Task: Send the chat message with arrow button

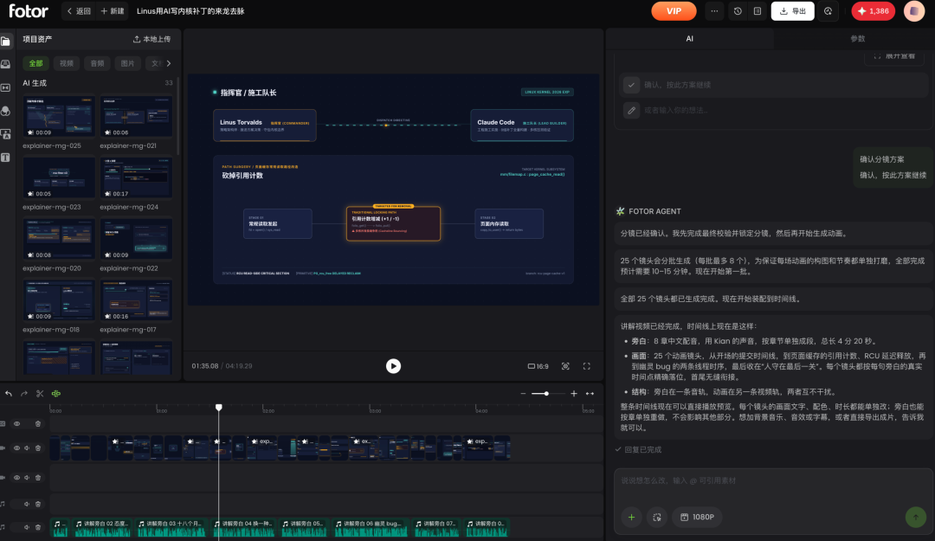Action: click(915, 517)
